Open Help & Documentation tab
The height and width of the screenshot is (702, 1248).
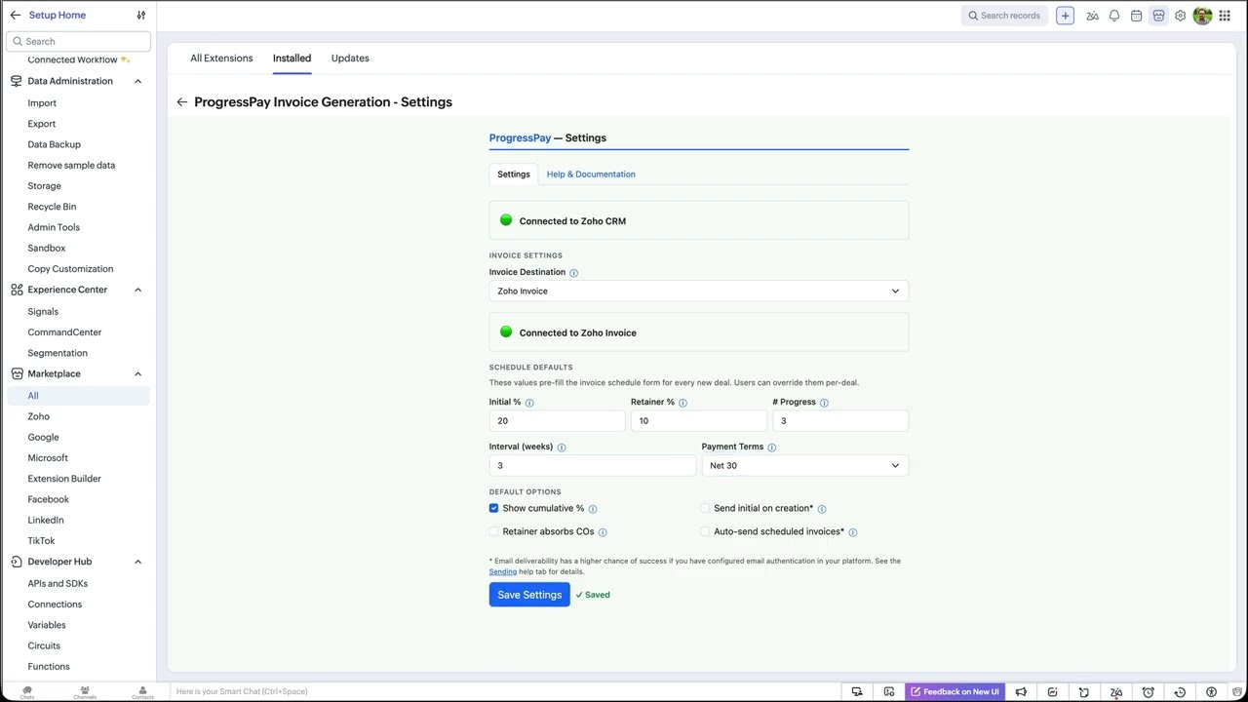pyautogui.click(x=591, y=175)
